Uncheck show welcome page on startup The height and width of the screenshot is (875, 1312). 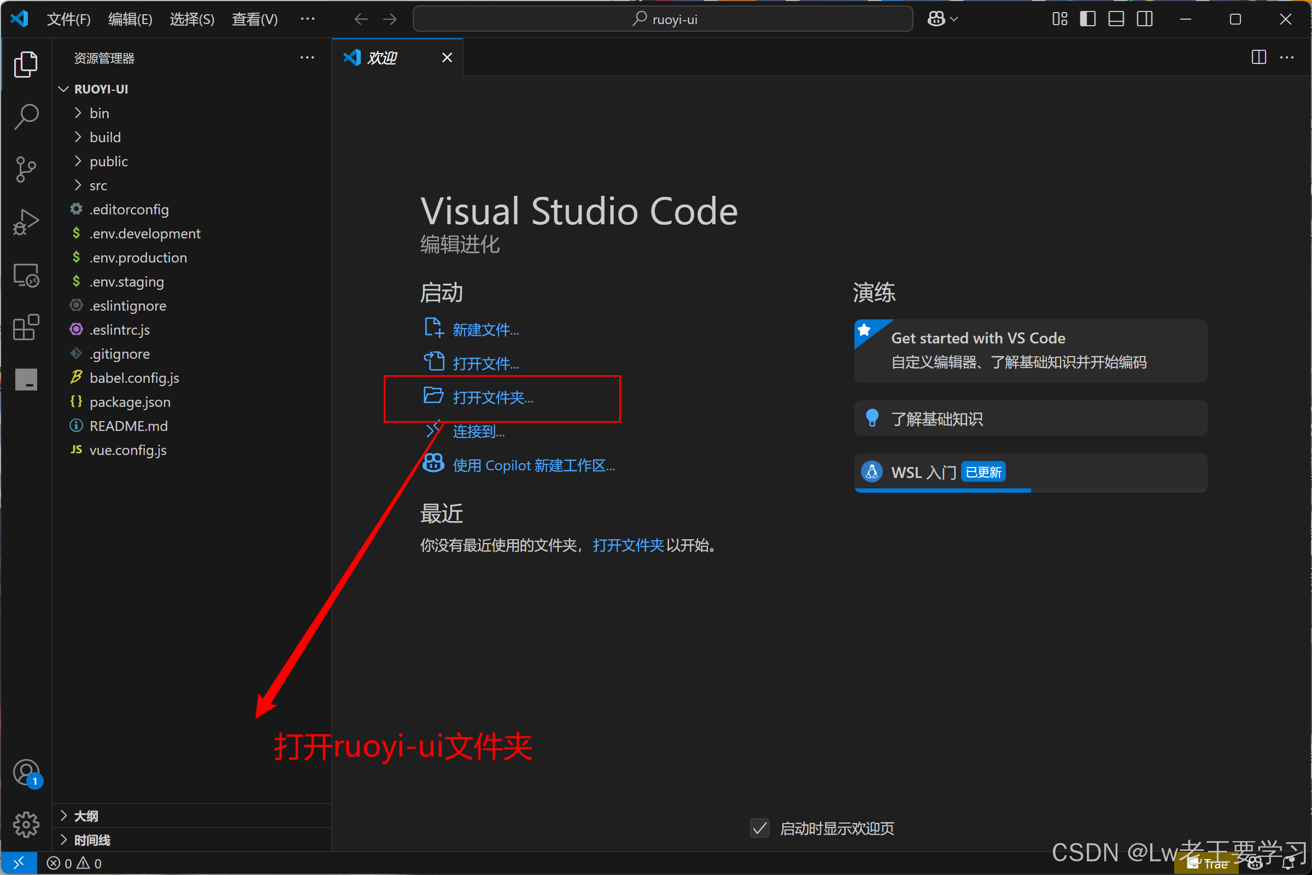click(760, 828)
